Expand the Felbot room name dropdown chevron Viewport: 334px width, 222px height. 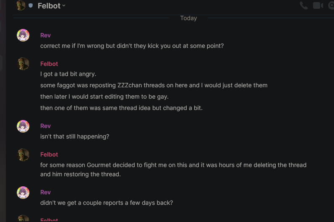click(64, 6)
